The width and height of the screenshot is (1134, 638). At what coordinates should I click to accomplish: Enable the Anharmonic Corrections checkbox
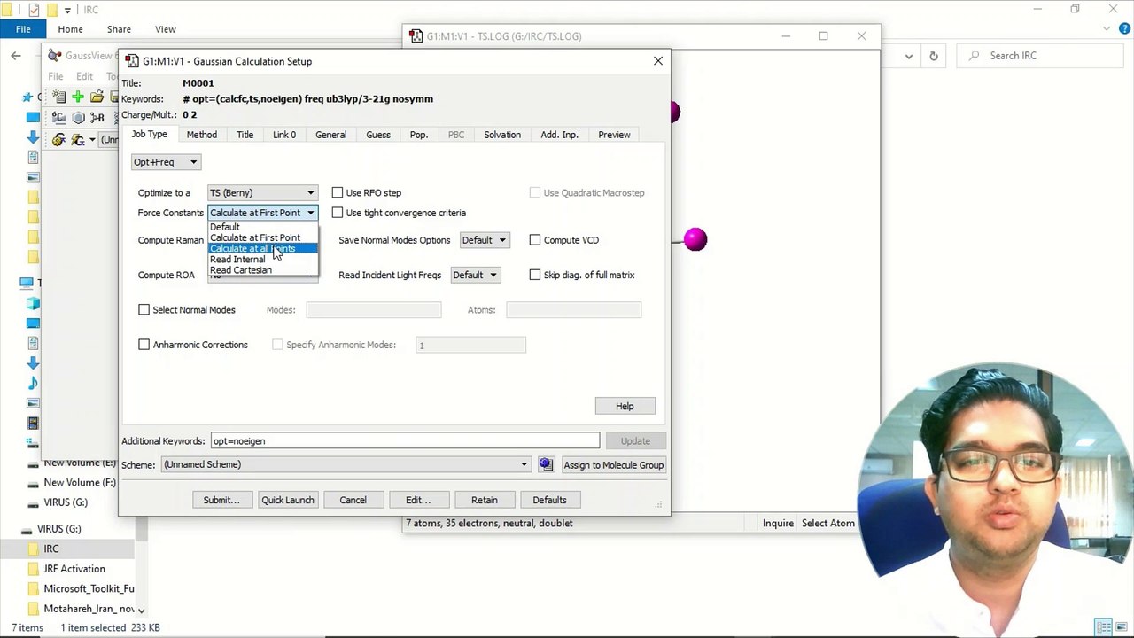click(144, 345)
